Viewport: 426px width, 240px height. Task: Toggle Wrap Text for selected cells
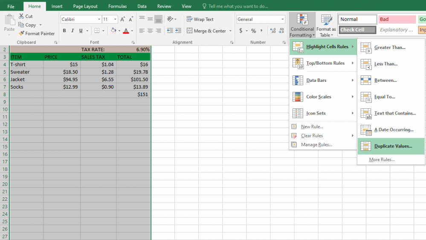(x=200, y=19)
